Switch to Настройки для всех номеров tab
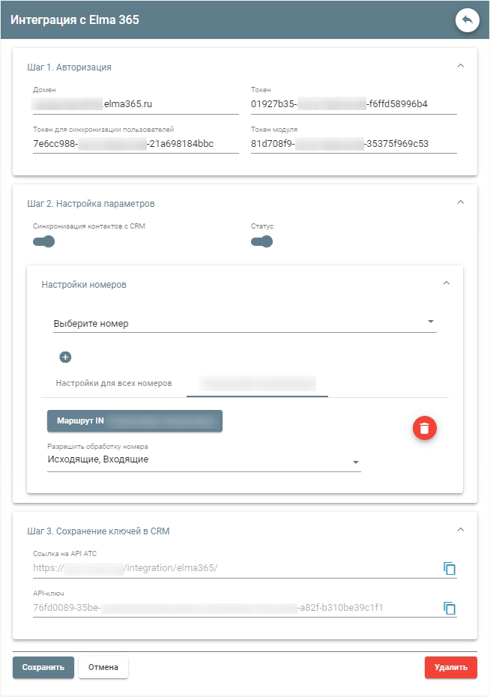The image size is (490, 697). pyautogui.click(x=114, y=383)
